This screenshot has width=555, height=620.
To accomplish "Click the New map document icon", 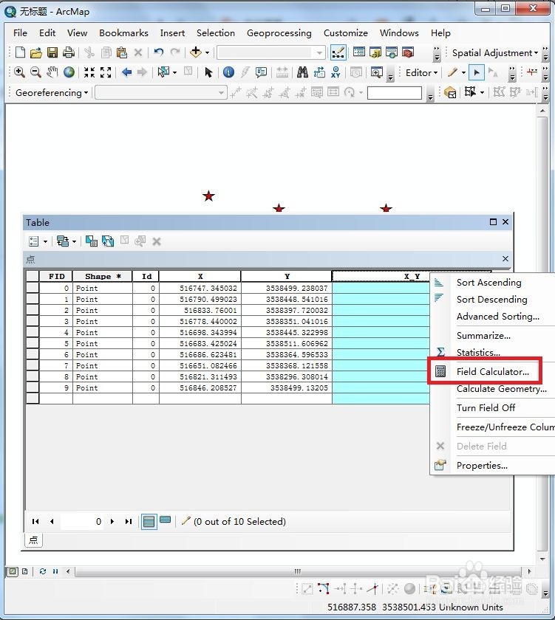I will click(20, 52).
